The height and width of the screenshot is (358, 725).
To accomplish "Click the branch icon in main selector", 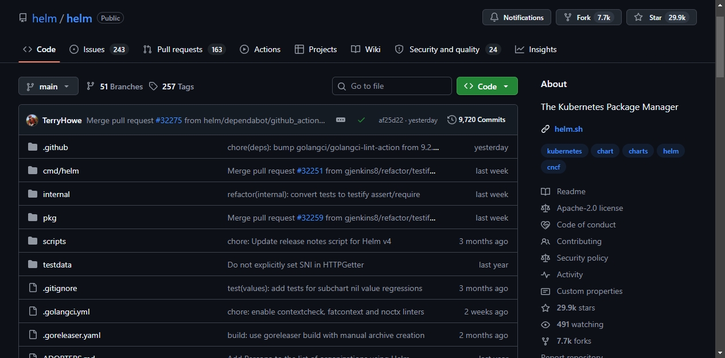I will (x=30, y=86).
